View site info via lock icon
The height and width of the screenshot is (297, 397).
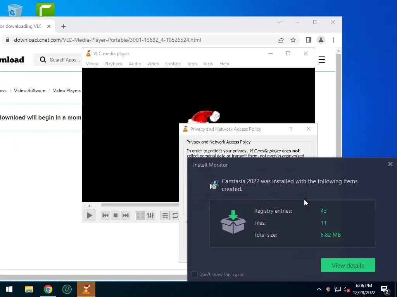8,40
